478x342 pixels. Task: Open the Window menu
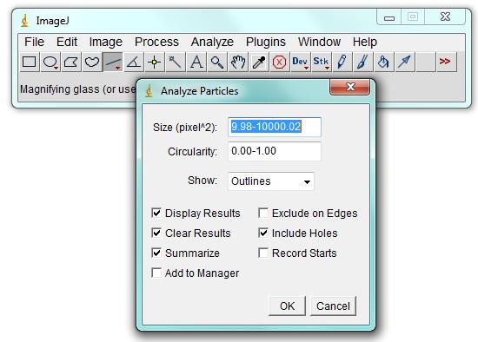click(x=319, y=42)
